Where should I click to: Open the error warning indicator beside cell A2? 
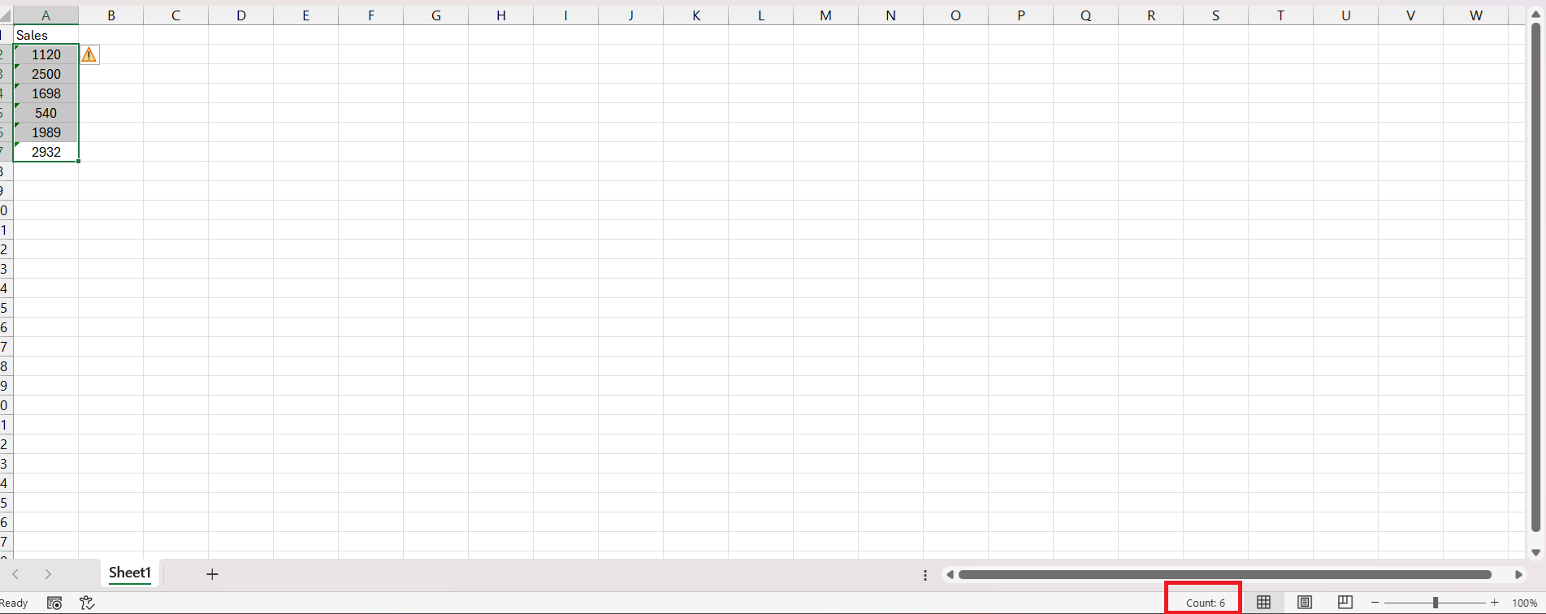coord(89,54)
